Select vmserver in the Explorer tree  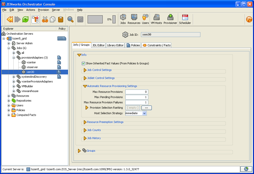pos(32,67)
